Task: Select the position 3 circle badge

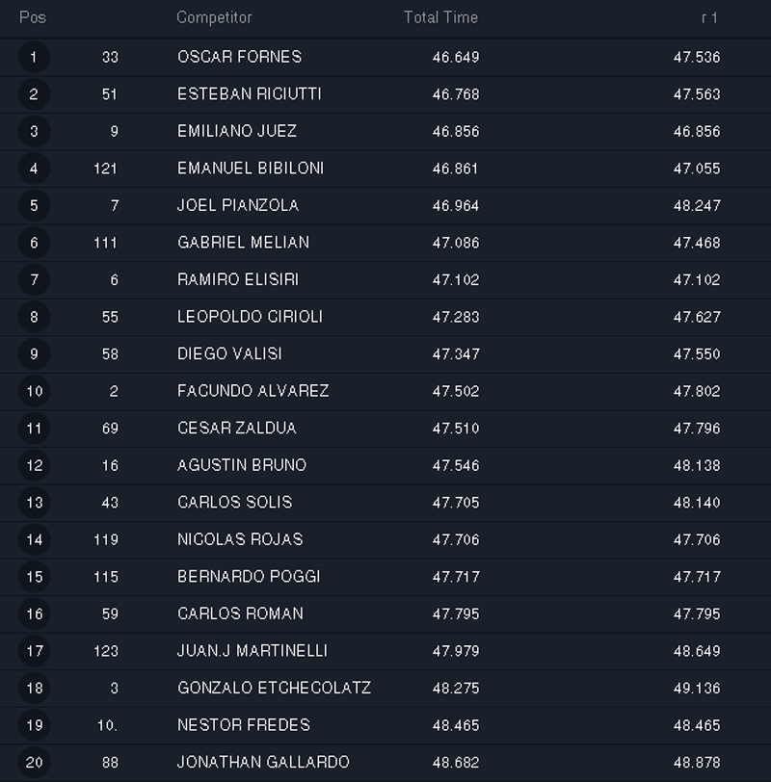Action: tap(34, 132)
